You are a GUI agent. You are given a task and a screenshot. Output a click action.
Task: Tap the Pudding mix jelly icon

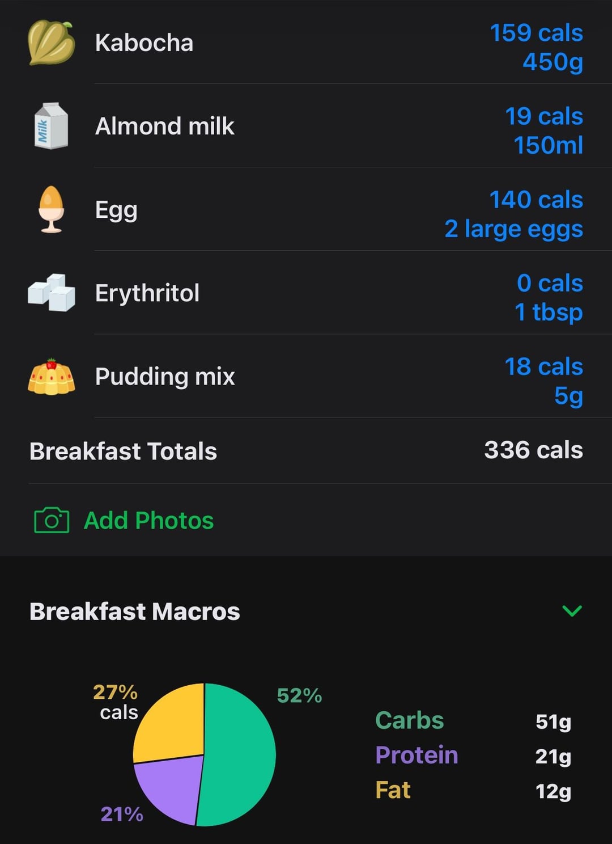[51, 376]
